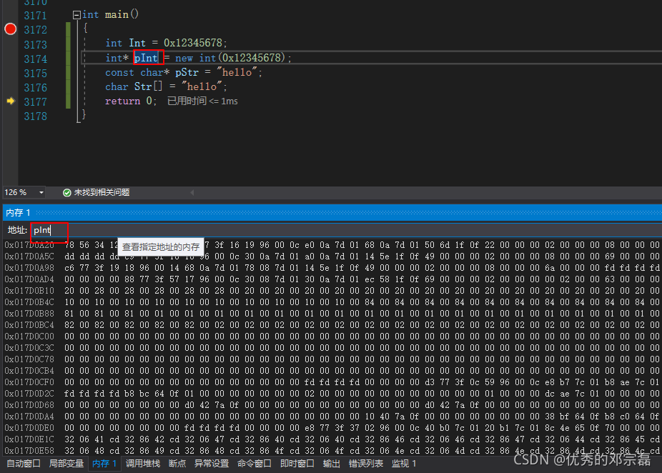Screen dimensions: 662x473
Task: Click memory address 0x017D0E1C row label
Action: click(x=29, y=439)
